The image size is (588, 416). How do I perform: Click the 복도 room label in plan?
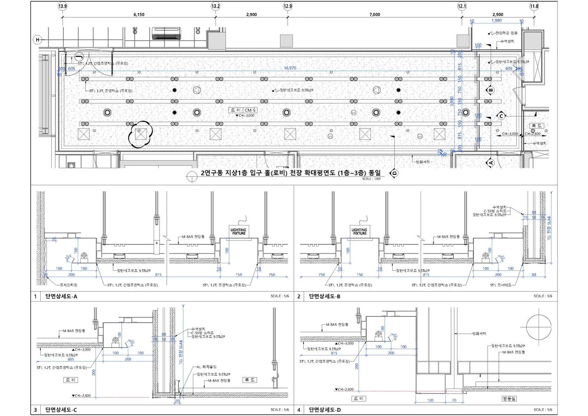tap(537, 125)
